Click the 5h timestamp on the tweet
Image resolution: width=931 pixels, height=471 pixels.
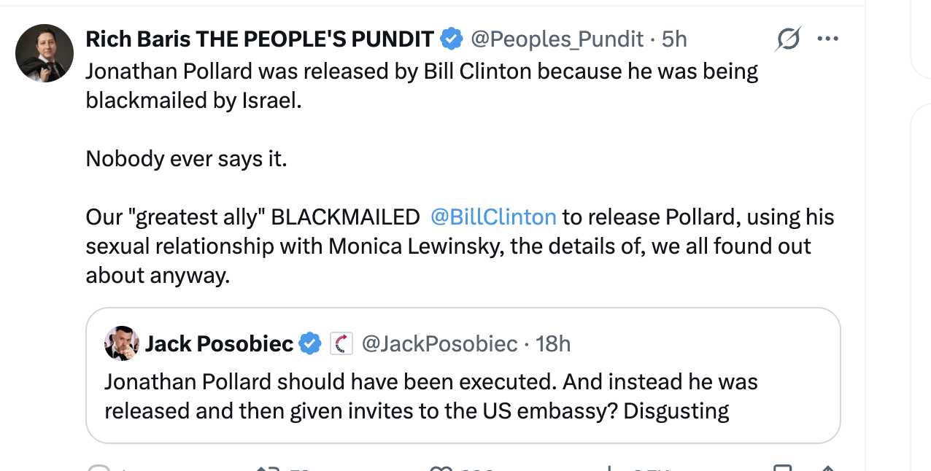(x=674, y=39)
